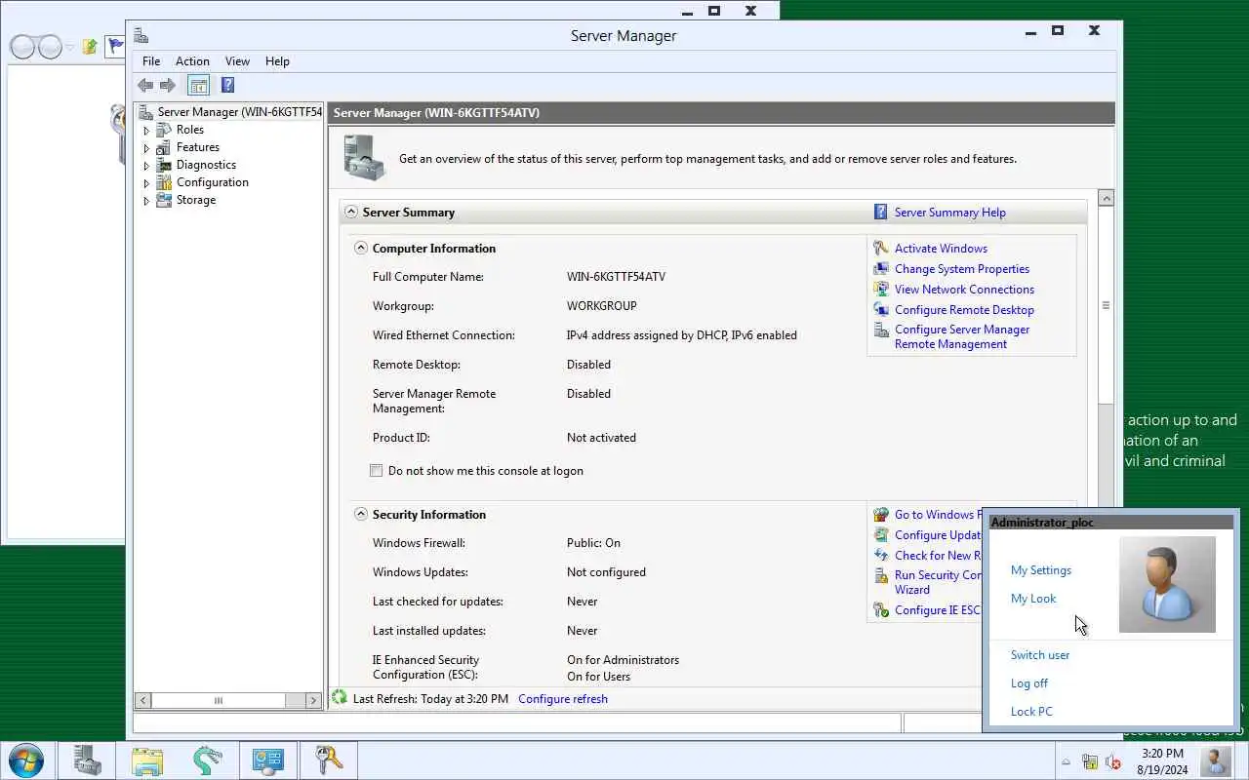Open the Help menu
This screenshot has width=1249, height=780.
[x=277, y=61]
